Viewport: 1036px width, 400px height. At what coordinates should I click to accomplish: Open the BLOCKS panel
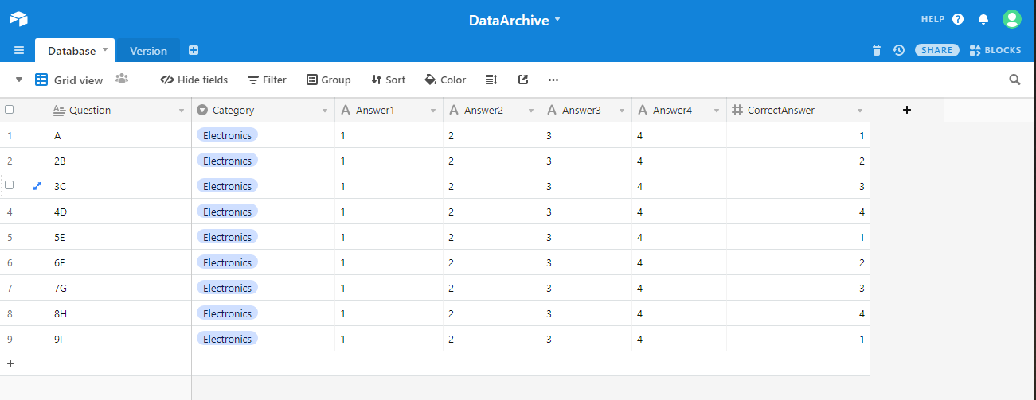[x=995, y=50]
